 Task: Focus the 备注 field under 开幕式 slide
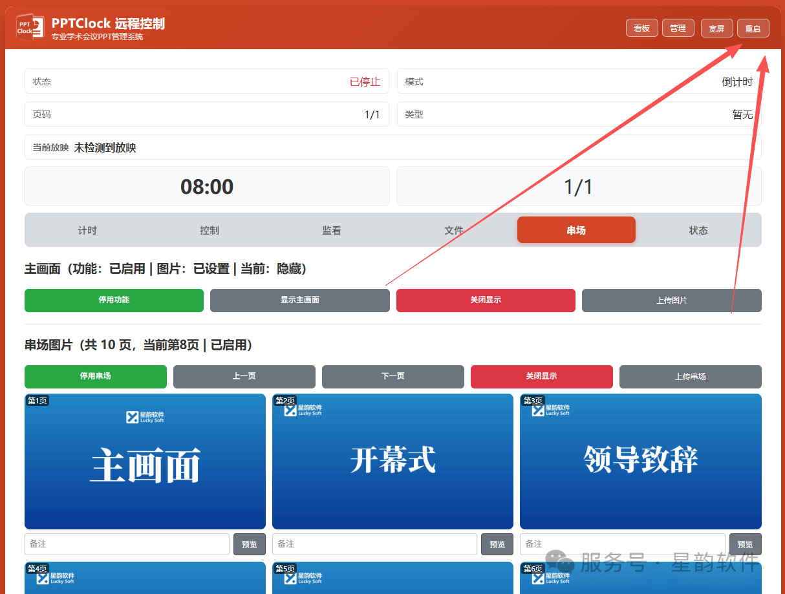point(374,544)
